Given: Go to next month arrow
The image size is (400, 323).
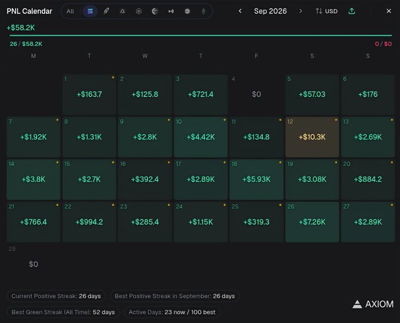Looking at the screenshot, I should [x=301, y=11].
